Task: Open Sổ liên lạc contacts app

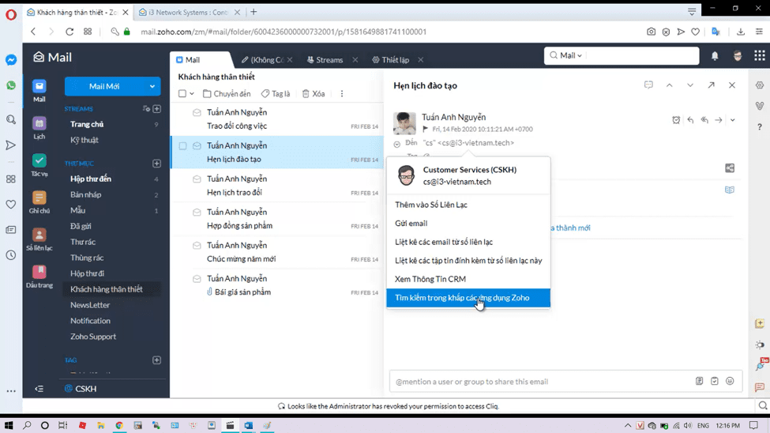Action: 39,239
